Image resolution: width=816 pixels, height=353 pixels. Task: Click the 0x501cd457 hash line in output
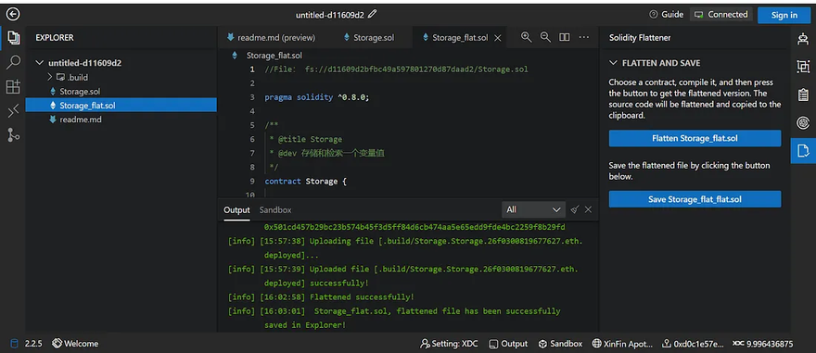pos(414,227)
